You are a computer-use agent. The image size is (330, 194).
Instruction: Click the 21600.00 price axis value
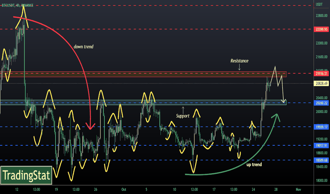pos(322,57)
